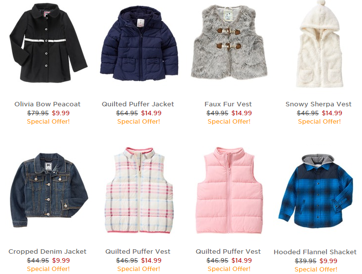View the navy Quilted Puffer Jacket photo

(139, 44)
